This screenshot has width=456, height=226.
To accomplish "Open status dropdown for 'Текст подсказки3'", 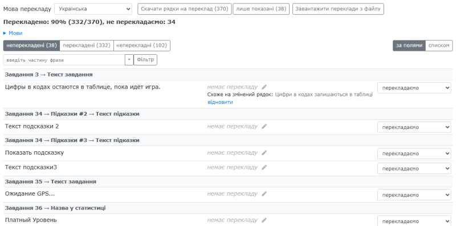I will tap(414, 168).
